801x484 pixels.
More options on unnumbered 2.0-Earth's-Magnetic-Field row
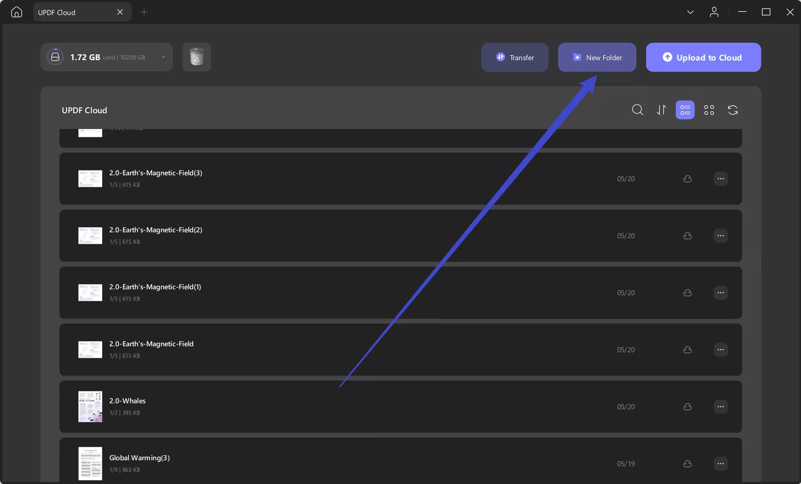point(721,350)
